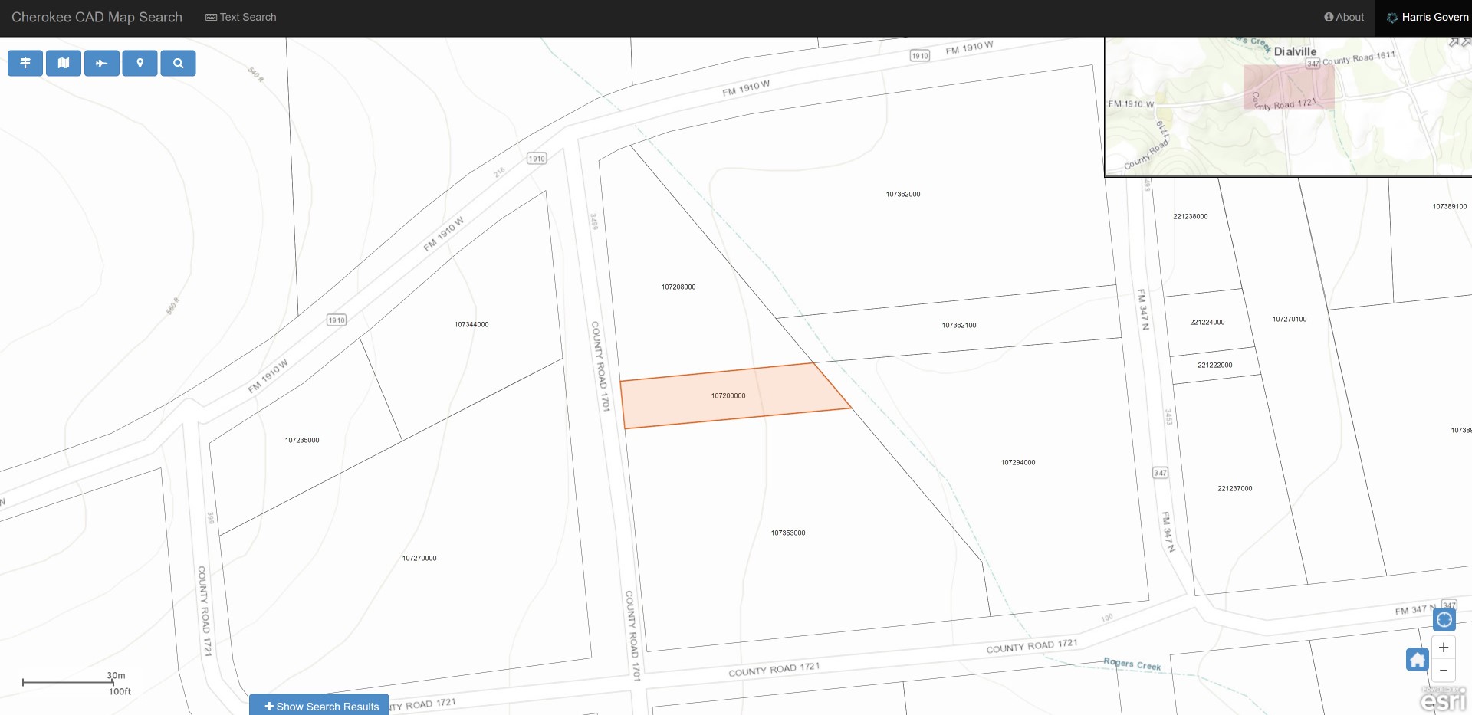Click the Harris Govern link

(1428, 17)
